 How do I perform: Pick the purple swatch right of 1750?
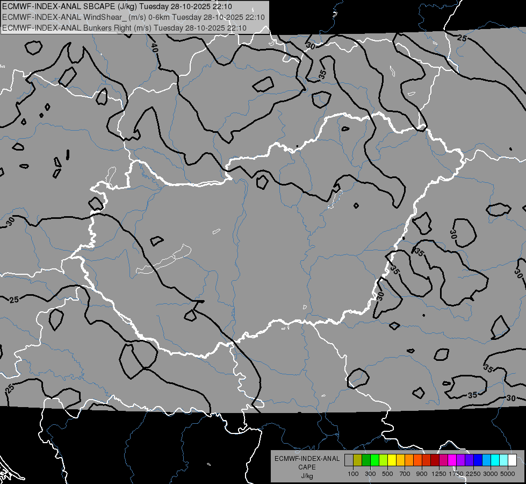[x=460, y=460]
